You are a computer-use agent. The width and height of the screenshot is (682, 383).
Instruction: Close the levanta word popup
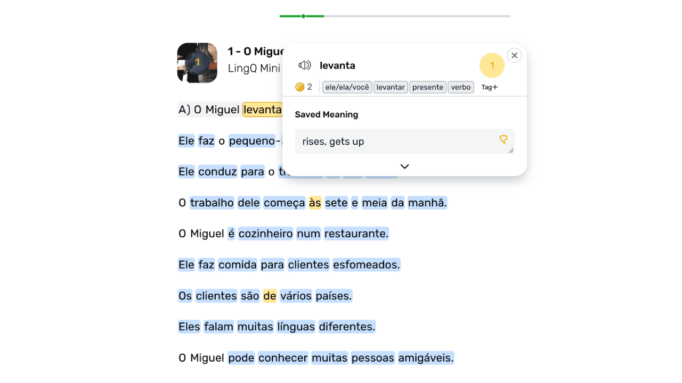click(x=514, y=55)
